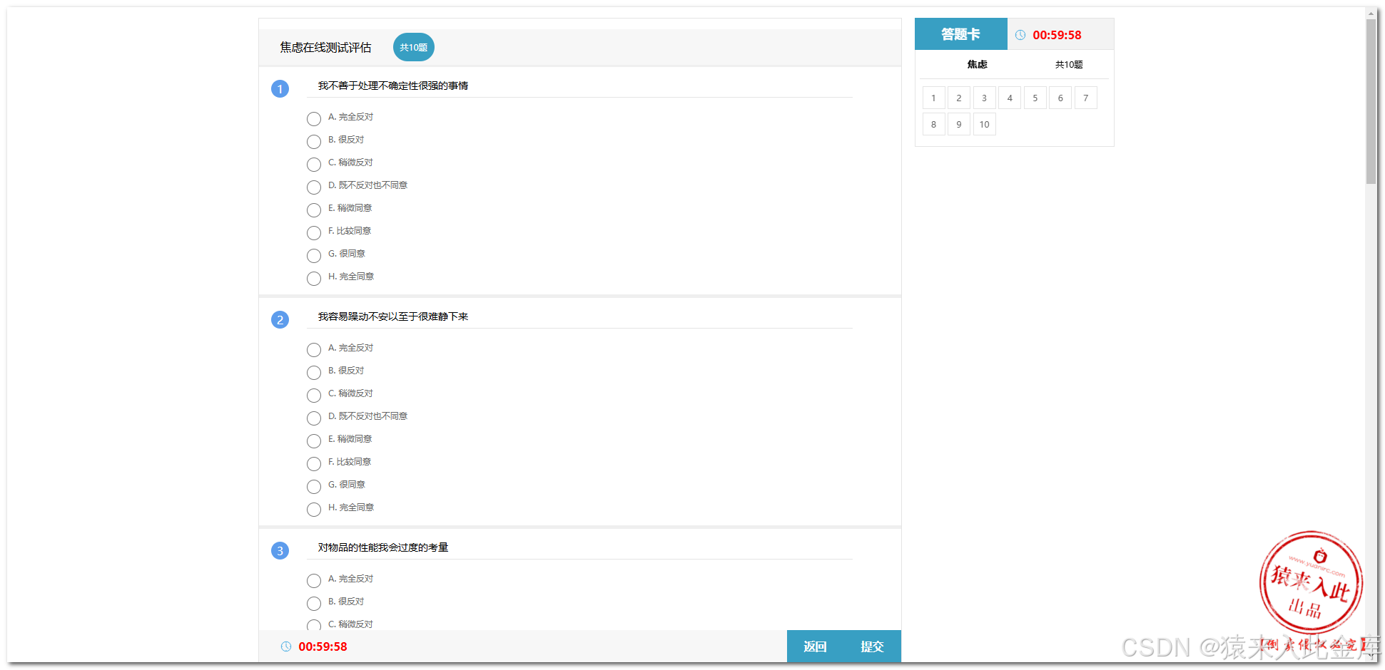Screen dimensions: 1385x670
Task: Jump to question 8 in answer card
Action: (933, 124)
